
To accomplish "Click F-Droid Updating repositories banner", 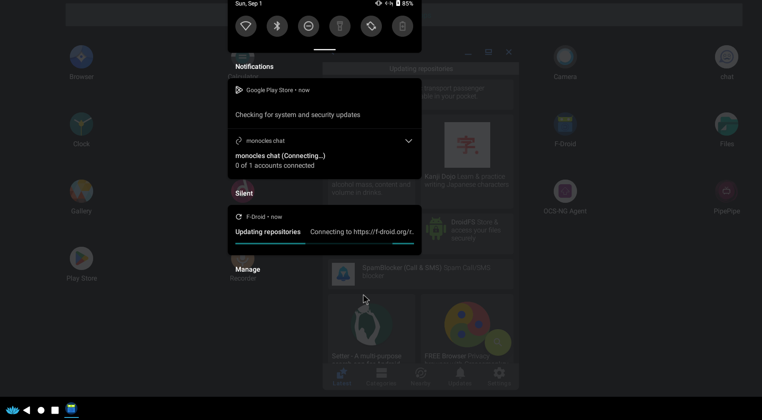I will (421, 68).
